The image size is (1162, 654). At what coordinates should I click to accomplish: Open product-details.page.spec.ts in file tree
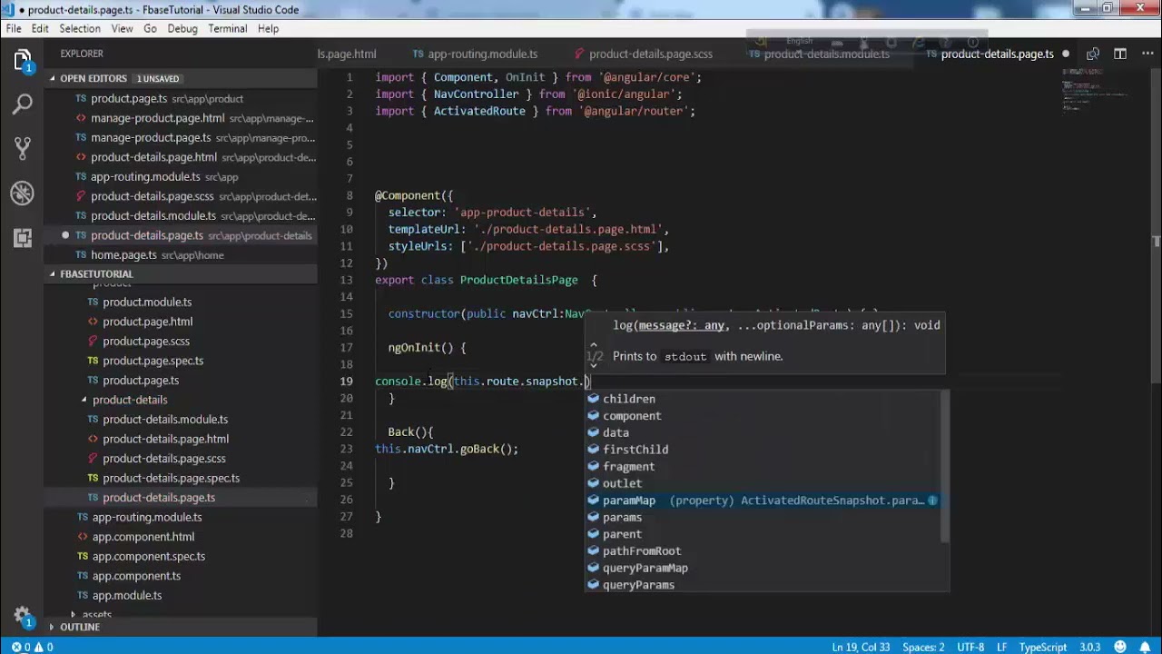coord(181,479)
